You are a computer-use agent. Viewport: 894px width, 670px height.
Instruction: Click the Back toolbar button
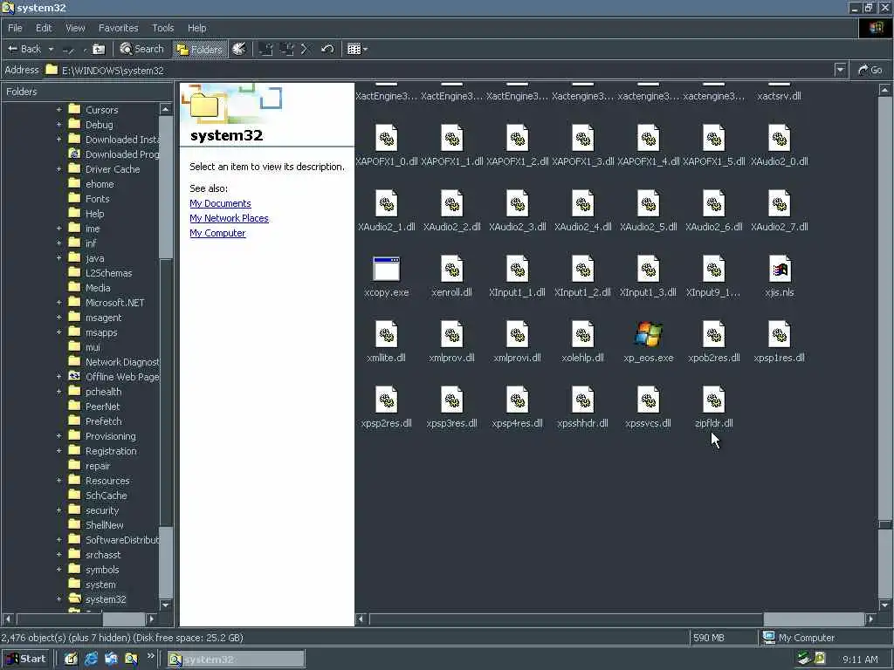pos(24,49)
